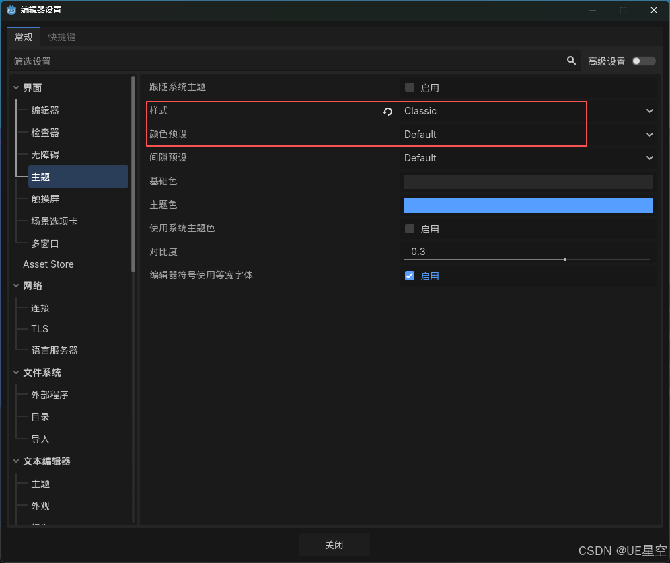Select 主题 under 文本编辑器

click(x=40, y=484)
